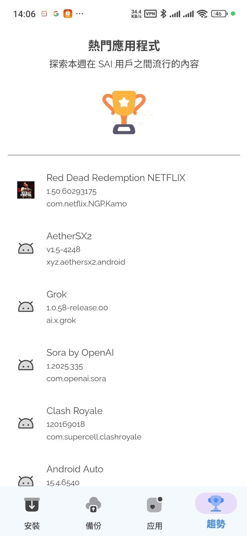Tap the Grok app title
The width and height of the screenshot is (247, 536).
pos(57,294)
